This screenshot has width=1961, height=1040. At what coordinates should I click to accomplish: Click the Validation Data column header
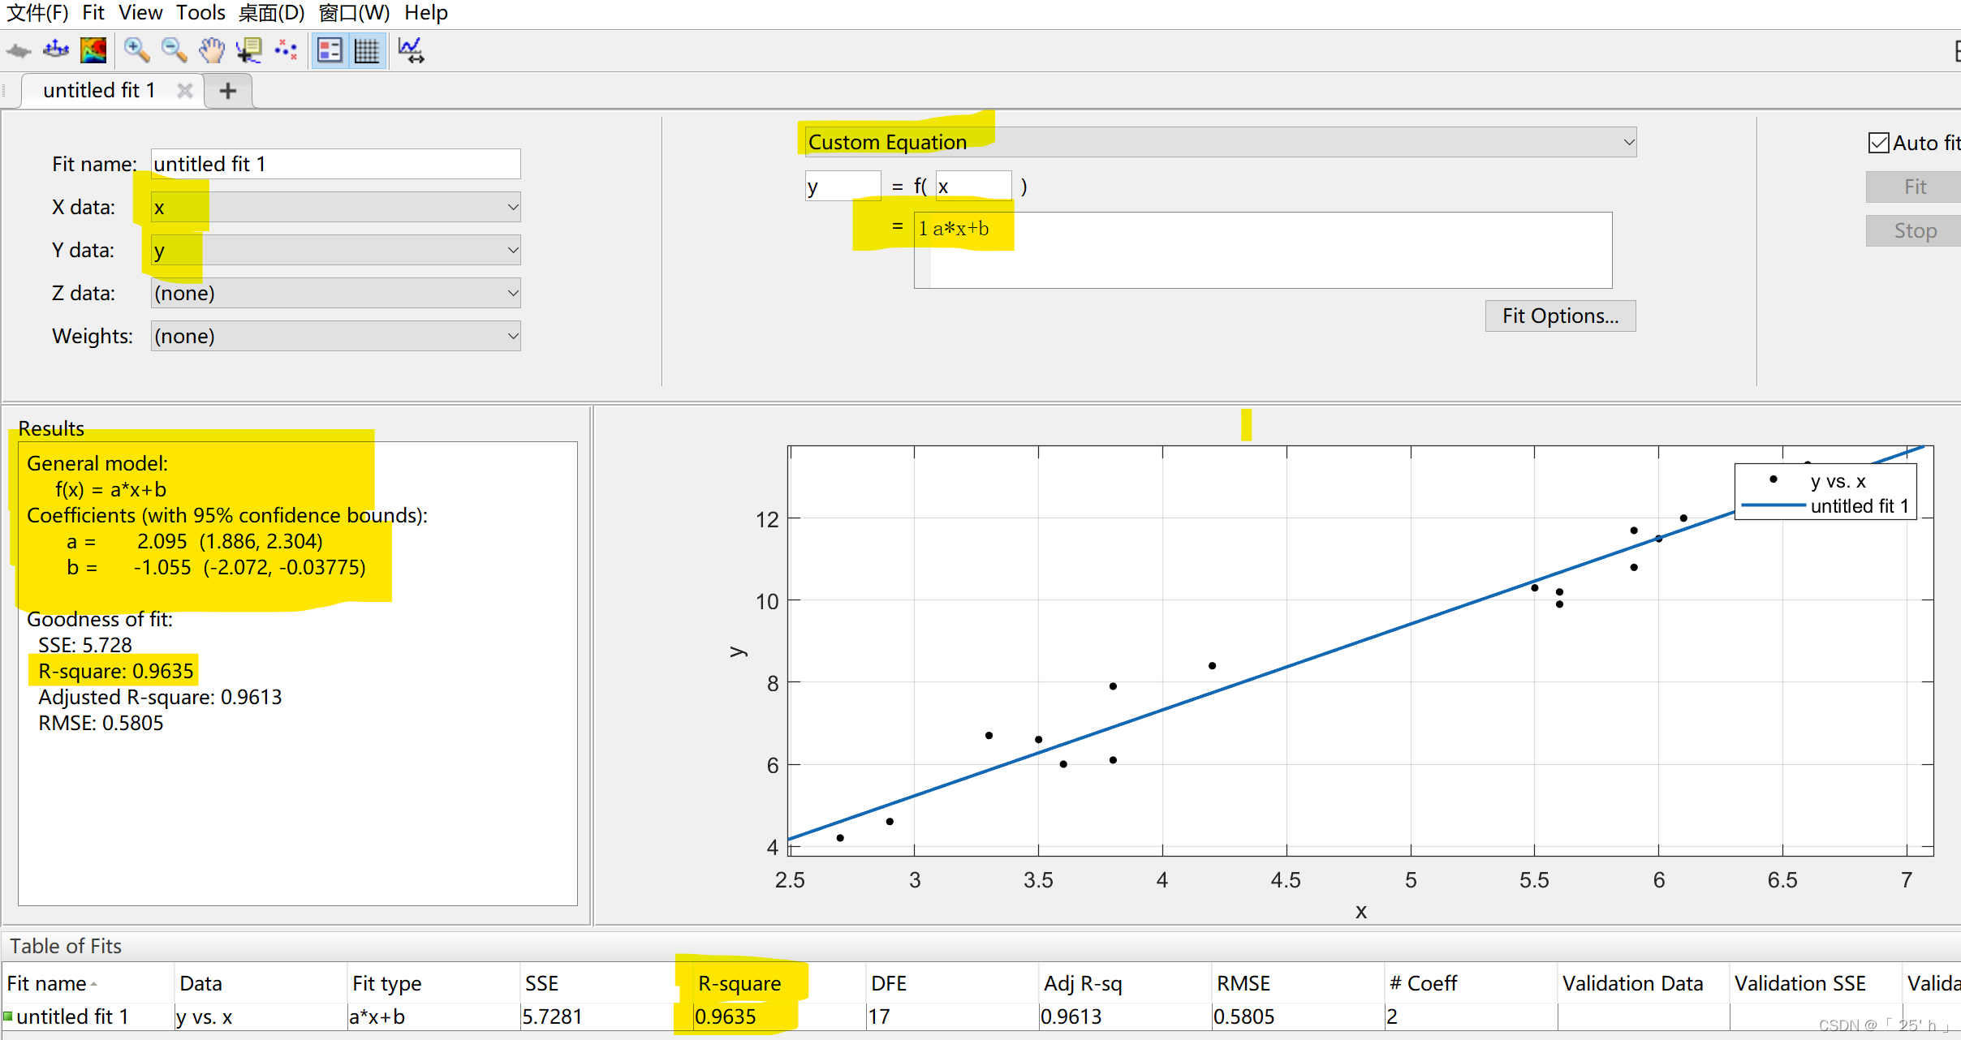point(1644,983)
